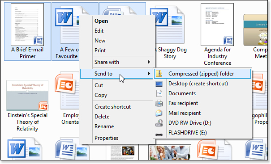This screenshot has height=164, width=271.
Task: Choose Fax recipient label
Action: point(183,103)
